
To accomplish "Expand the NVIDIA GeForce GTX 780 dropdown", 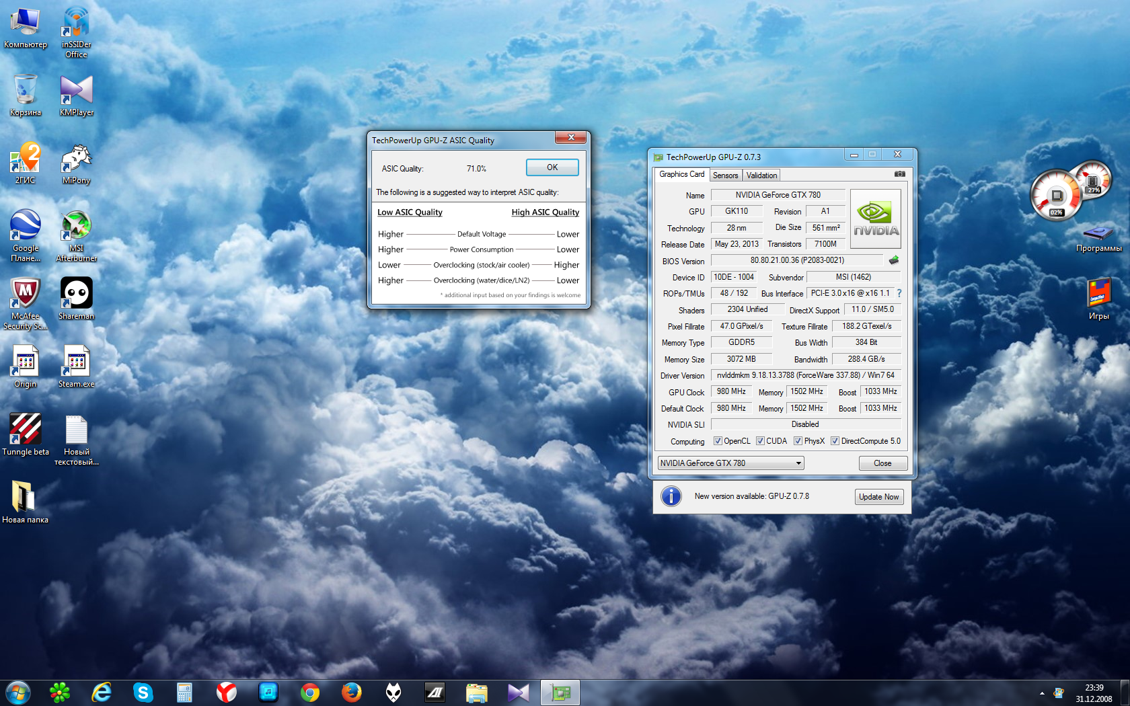I will pos(798,463).
